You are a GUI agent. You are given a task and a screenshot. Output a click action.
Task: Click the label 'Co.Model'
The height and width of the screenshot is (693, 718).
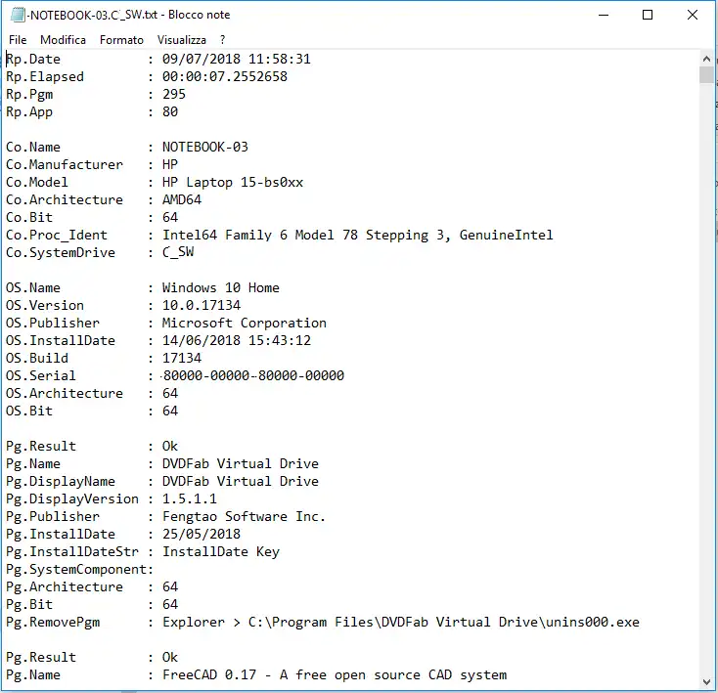pyautogui.click(x=37, y=182)
